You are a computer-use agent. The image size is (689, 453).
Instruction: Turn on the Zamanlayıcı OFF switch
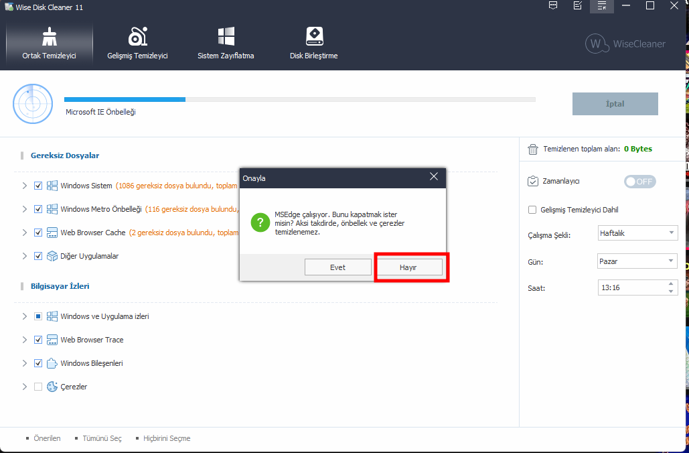tap(640, 181)
